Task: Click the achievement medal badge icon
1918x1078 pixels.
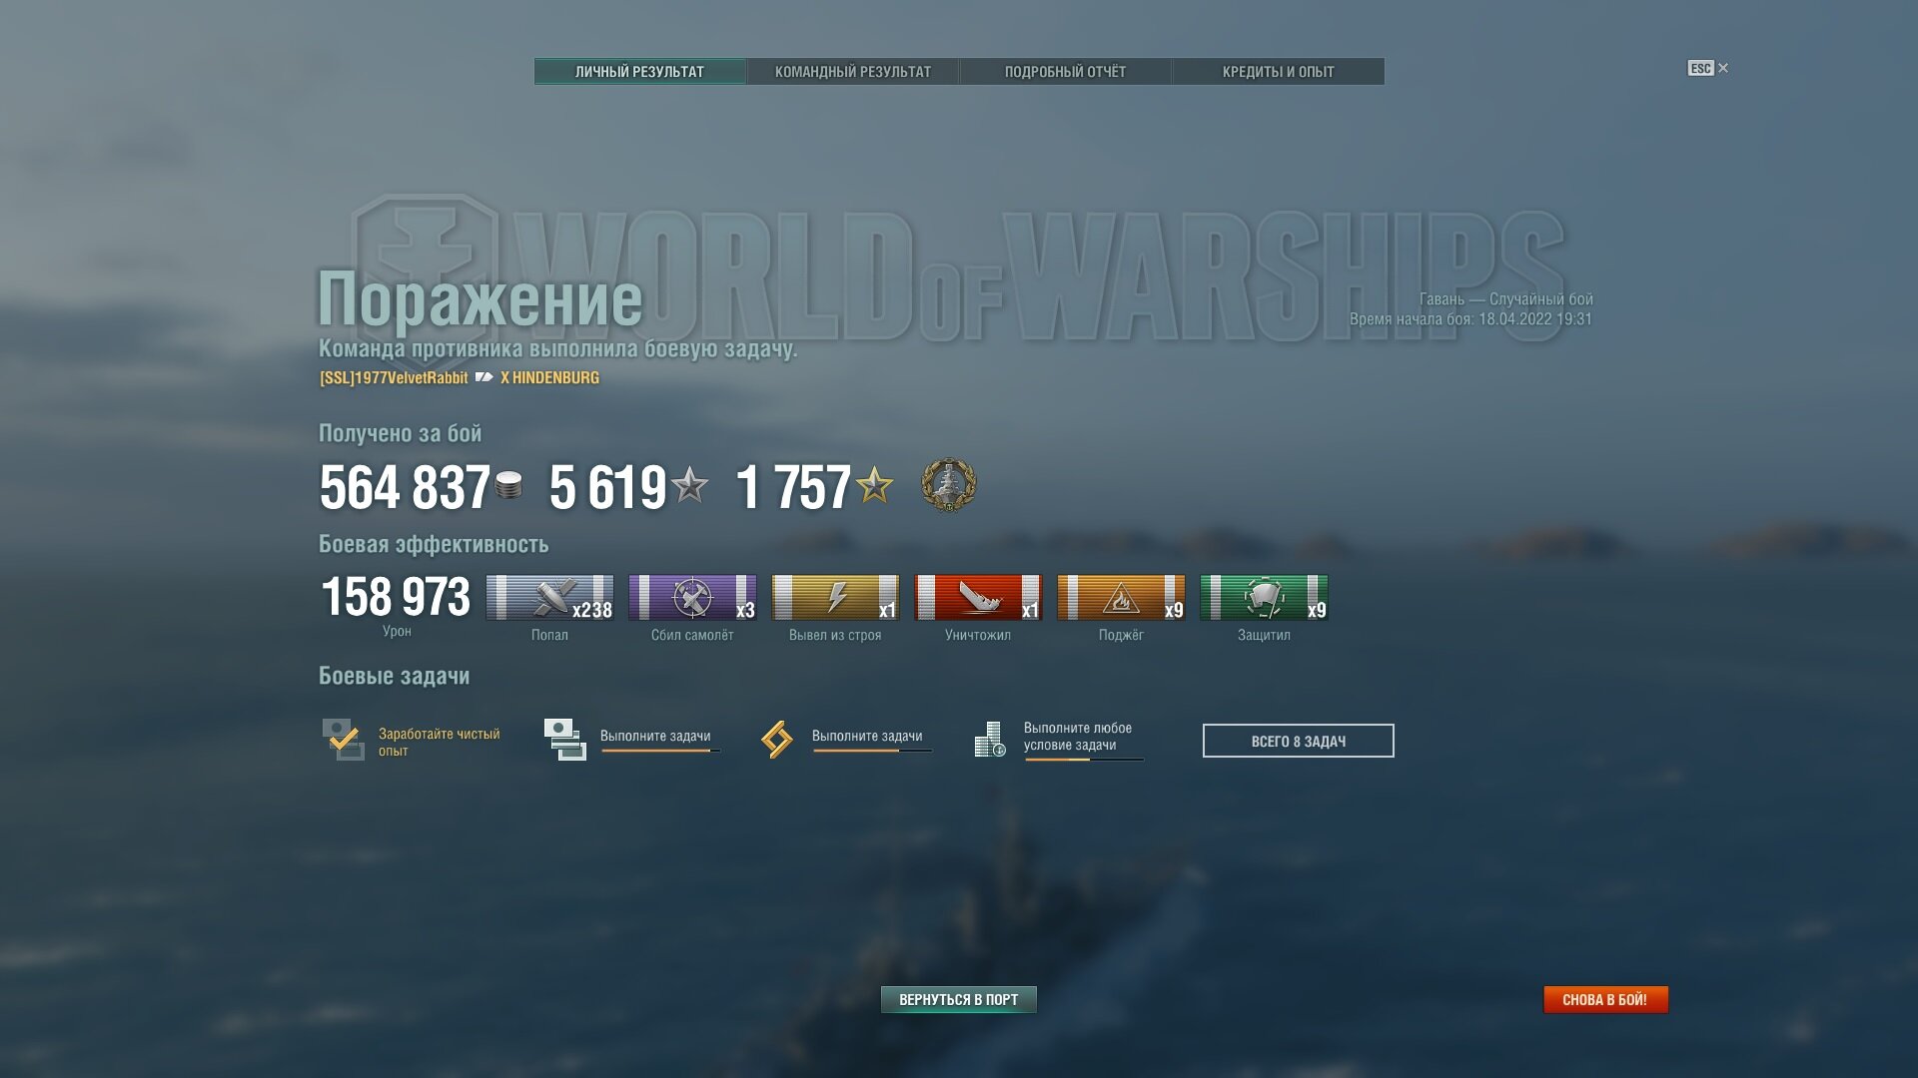Action: (948, 485)
